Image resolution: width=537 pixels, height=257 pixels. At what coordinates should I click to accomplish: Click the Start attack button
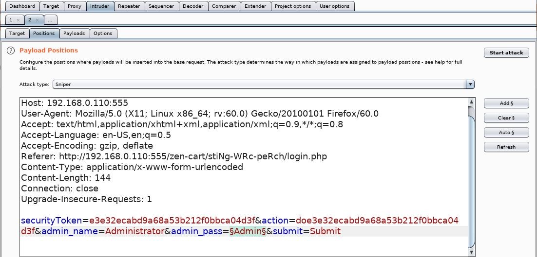[506, 52]
